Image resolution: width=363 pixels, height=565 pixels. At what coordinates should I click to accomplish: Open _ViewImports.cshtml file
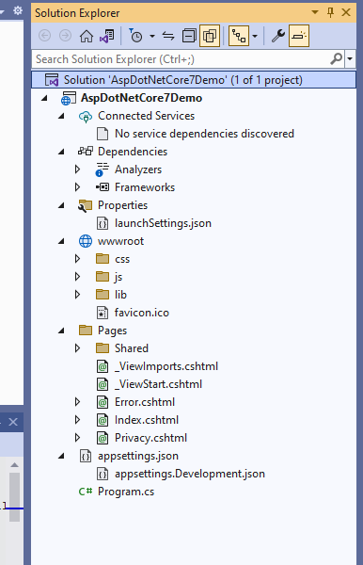pyautogui.click(x=166, y=366)
